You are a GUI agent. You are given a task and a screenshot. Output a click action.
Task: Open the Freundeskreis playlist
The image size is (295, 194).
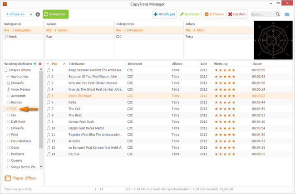21,141
